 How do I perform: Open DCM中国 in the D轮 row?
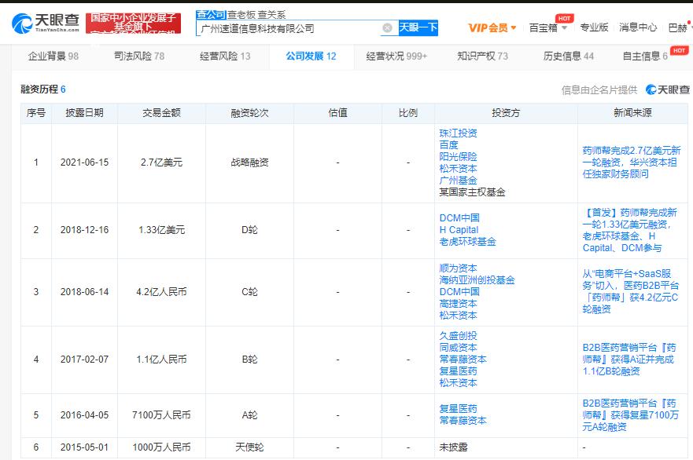(459, 218)
